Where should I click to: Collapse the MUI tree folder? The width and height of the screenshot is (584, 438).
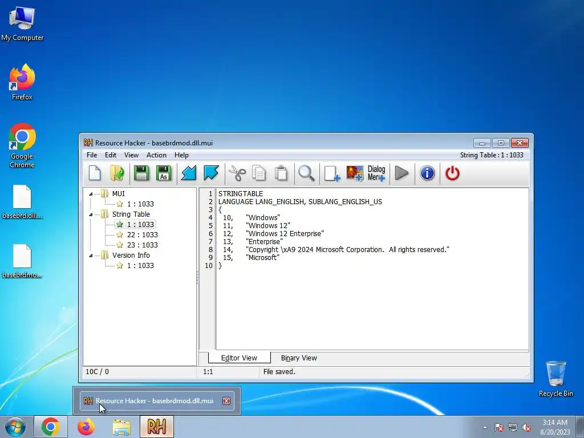[x=91, y=194]
